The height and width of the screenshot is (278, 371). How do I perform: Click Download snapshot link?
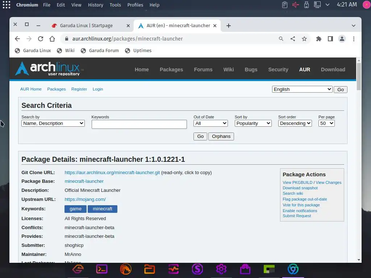[x=300, y=188]
